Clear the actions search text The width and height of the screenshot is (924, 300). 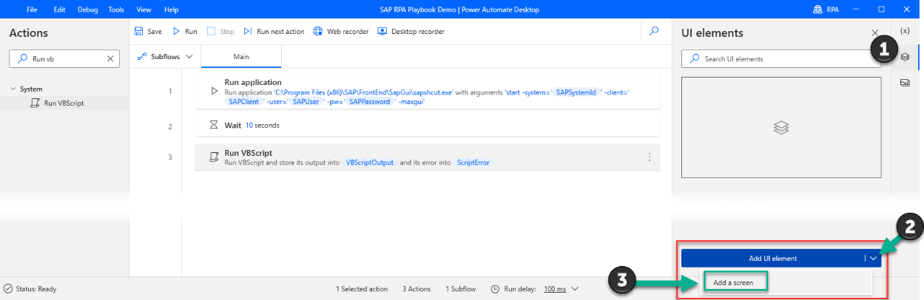tap(110, 58)
